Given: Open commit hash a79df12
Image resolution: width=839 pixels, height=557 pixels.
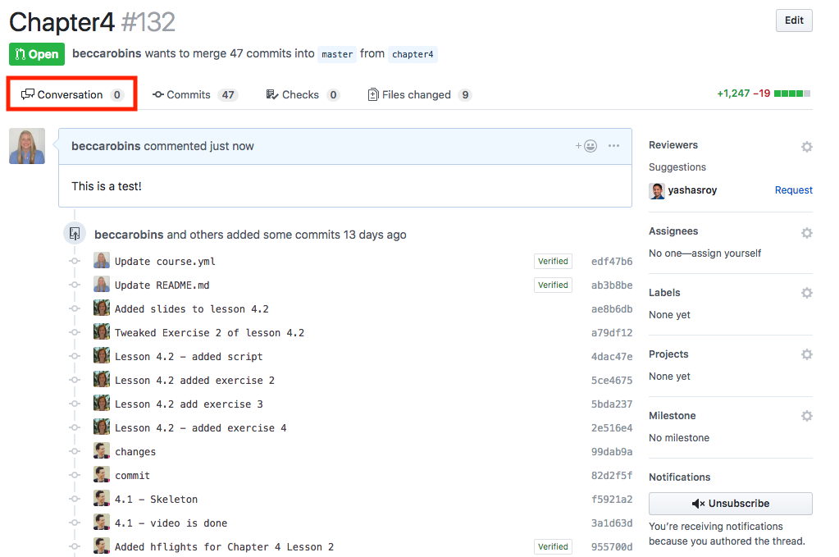Looking at the screenshot, I should click(x=612, y=333).
